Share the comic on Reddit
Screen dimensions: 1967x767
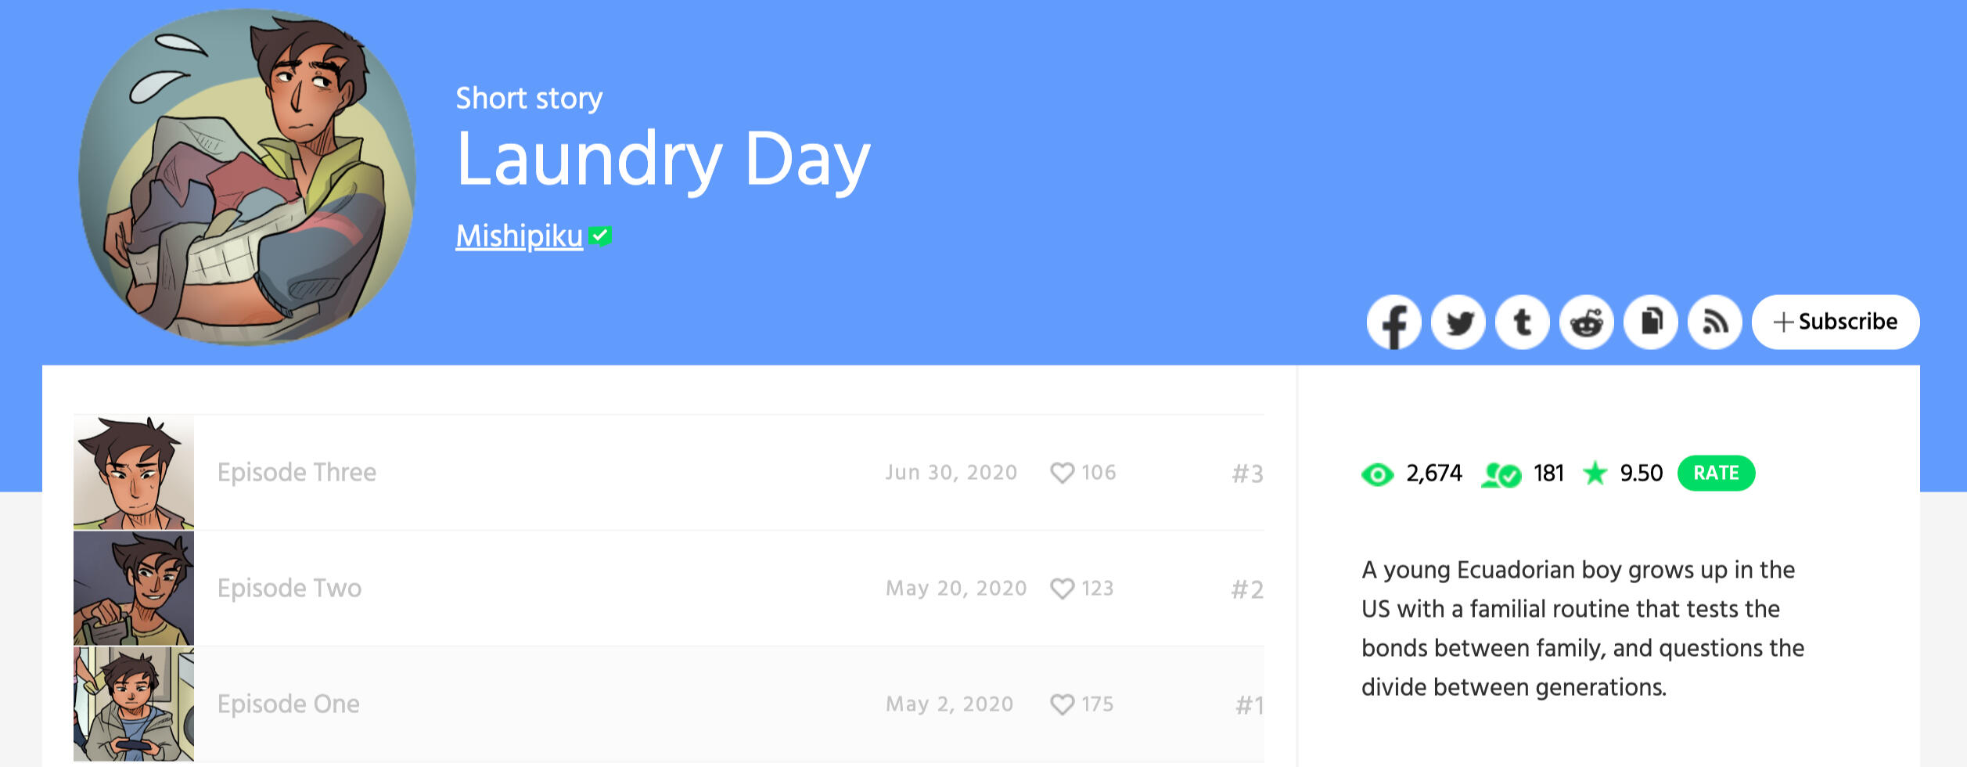pos(1586,322)
